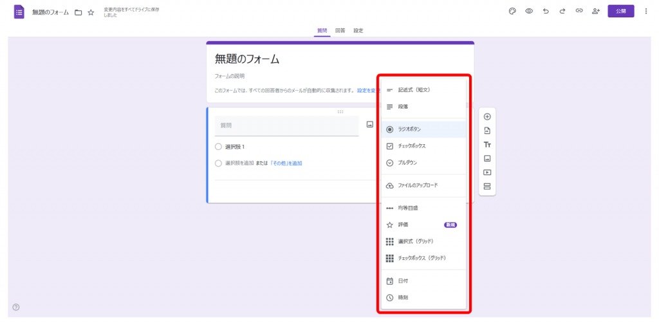Click the undo arrow icon
Viewport: 659px width, 325px height.
click(x=546, y=12)
